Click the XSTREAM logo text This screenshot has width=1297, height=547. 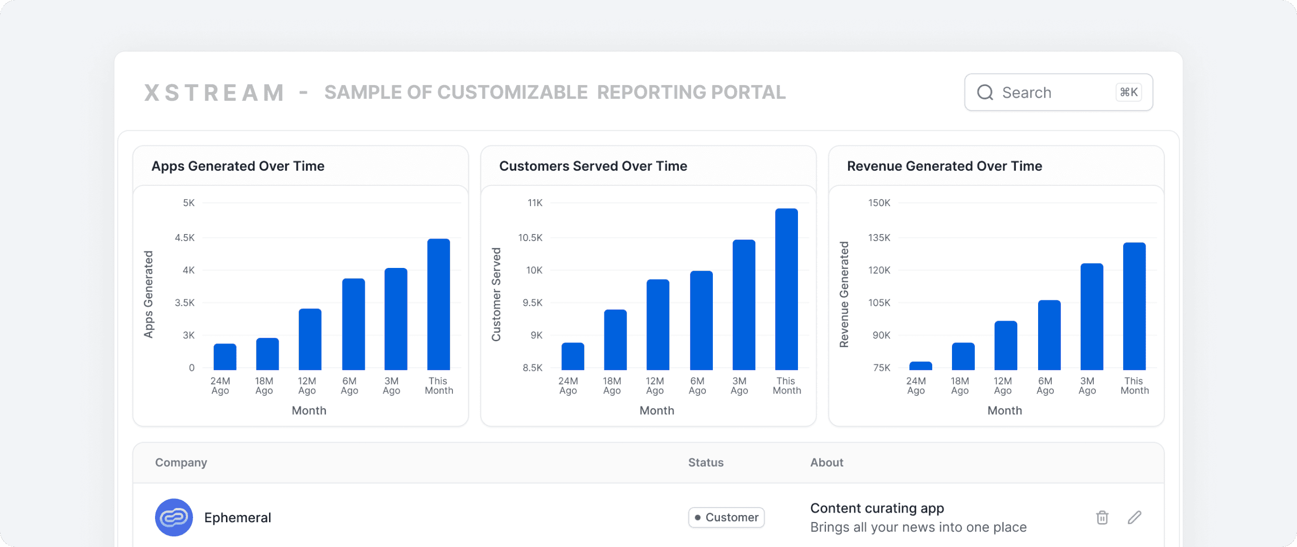(x=214, y=93)
